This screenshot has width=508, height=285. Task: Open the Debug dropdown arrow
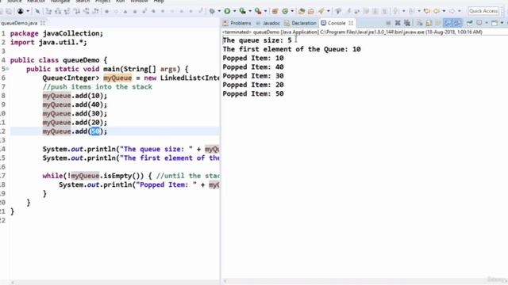tap(219, 11)
